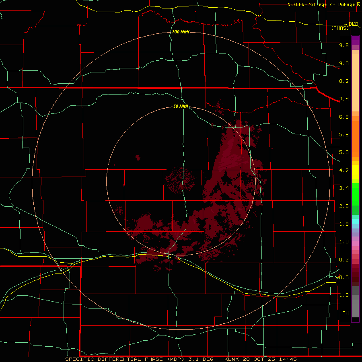Click the cyan band in the color scale
The image size is (362, 362).
point(355,221)
